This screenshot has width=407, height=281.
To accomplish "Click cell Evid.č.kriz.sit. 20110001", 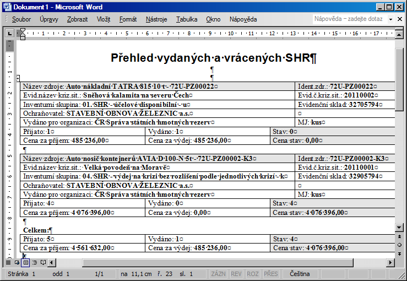I will click(x=345, y=167).
